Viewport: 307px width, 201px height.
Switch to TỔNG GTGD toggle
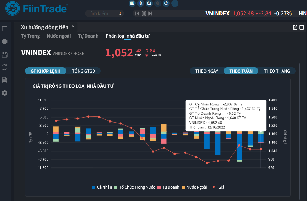(x=83, y=71)
